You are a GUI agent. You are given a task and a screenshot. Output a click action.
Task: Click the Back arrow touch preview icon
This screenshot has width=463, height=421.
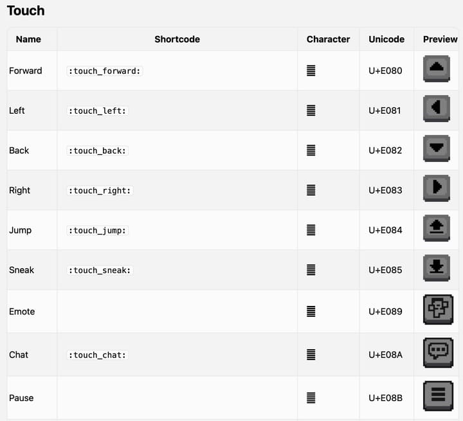437,148
